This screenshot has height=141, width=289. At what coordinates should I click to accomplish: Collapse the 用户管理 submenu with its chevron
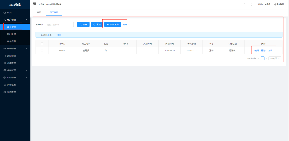[27, 20]
